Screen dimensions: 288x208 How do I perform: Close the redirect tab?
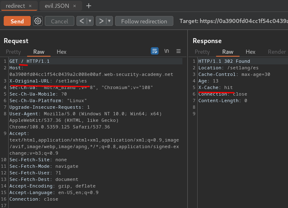[30, 6]
